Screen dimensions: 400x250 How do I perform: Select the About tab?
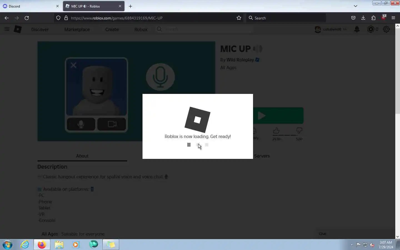click(82, 156)
